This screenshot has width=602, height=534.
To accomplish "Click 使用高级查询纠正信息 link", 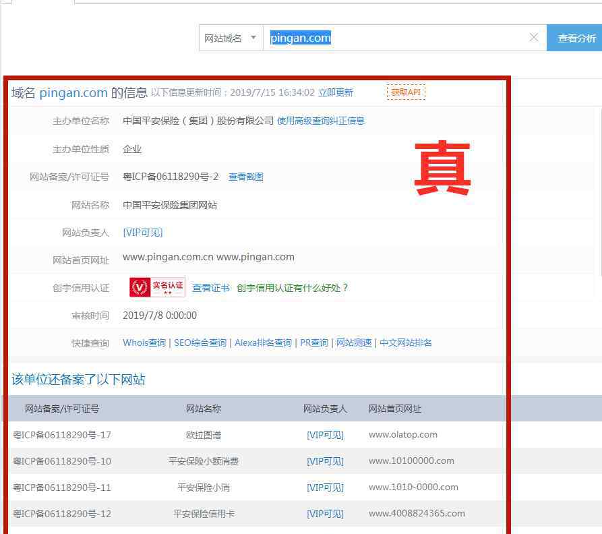I will click(x=321, y=121).
